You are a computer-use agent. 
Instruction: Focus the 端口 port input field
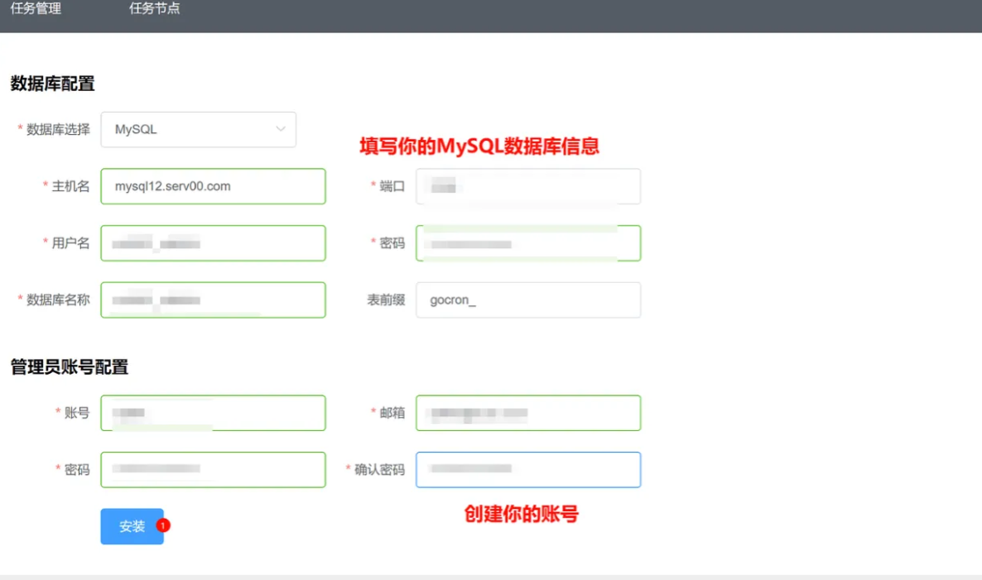(527, 186)
